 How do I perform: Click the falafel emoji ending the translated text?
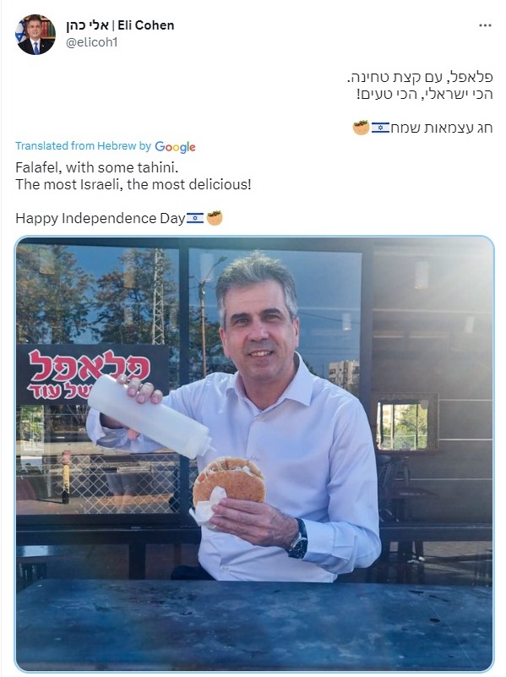[215, 218]
